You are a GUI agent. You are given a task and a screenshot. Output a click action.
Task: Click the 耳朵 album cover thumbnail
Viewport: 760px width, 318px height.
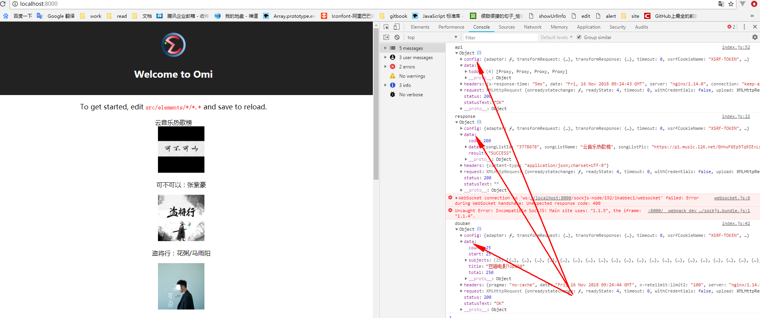[181, 286]
